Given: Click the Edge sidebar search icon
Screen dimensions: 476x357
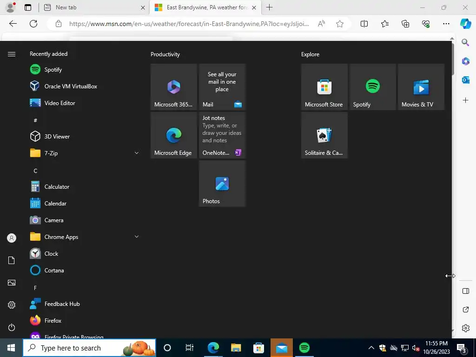Looking at the screenshot, I should coord(465,42).
